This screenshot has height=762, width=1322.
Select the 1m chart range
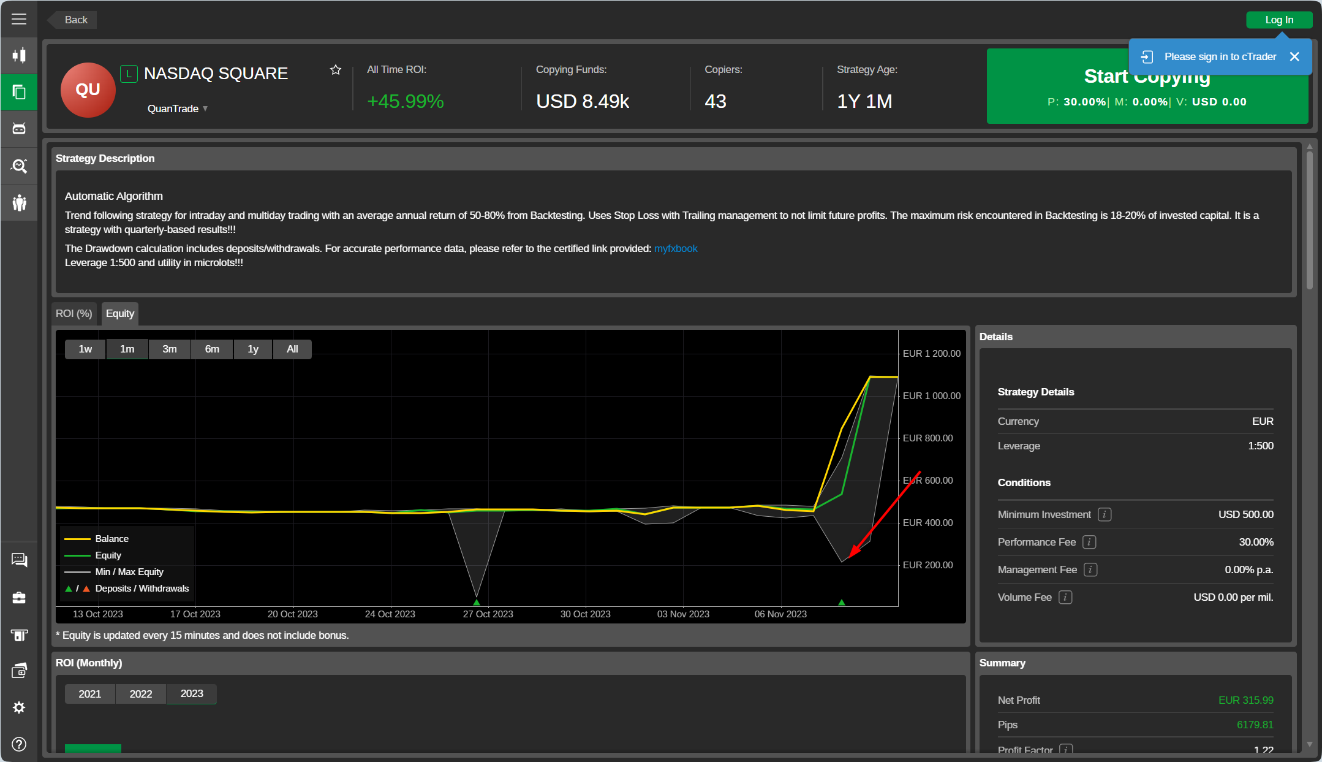tap(127, 349)
